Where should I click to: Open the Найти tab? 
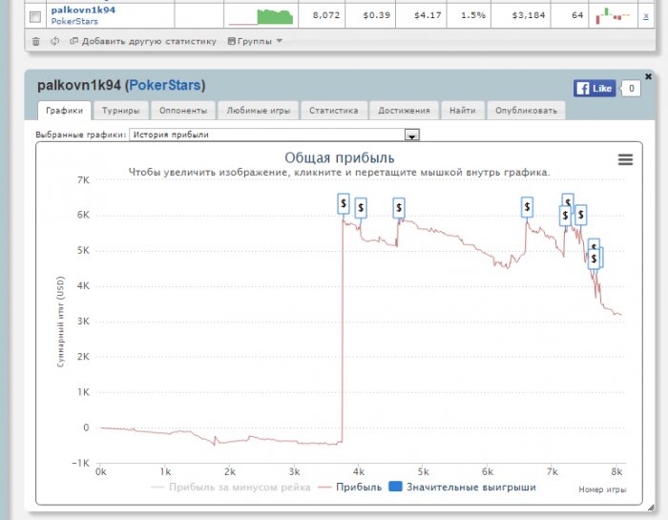point(463,111)
